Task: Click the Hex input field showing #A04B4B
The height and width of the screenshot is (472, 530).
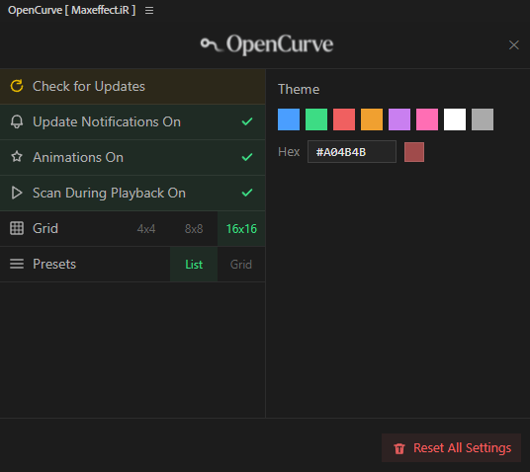Action: [352, 152]
